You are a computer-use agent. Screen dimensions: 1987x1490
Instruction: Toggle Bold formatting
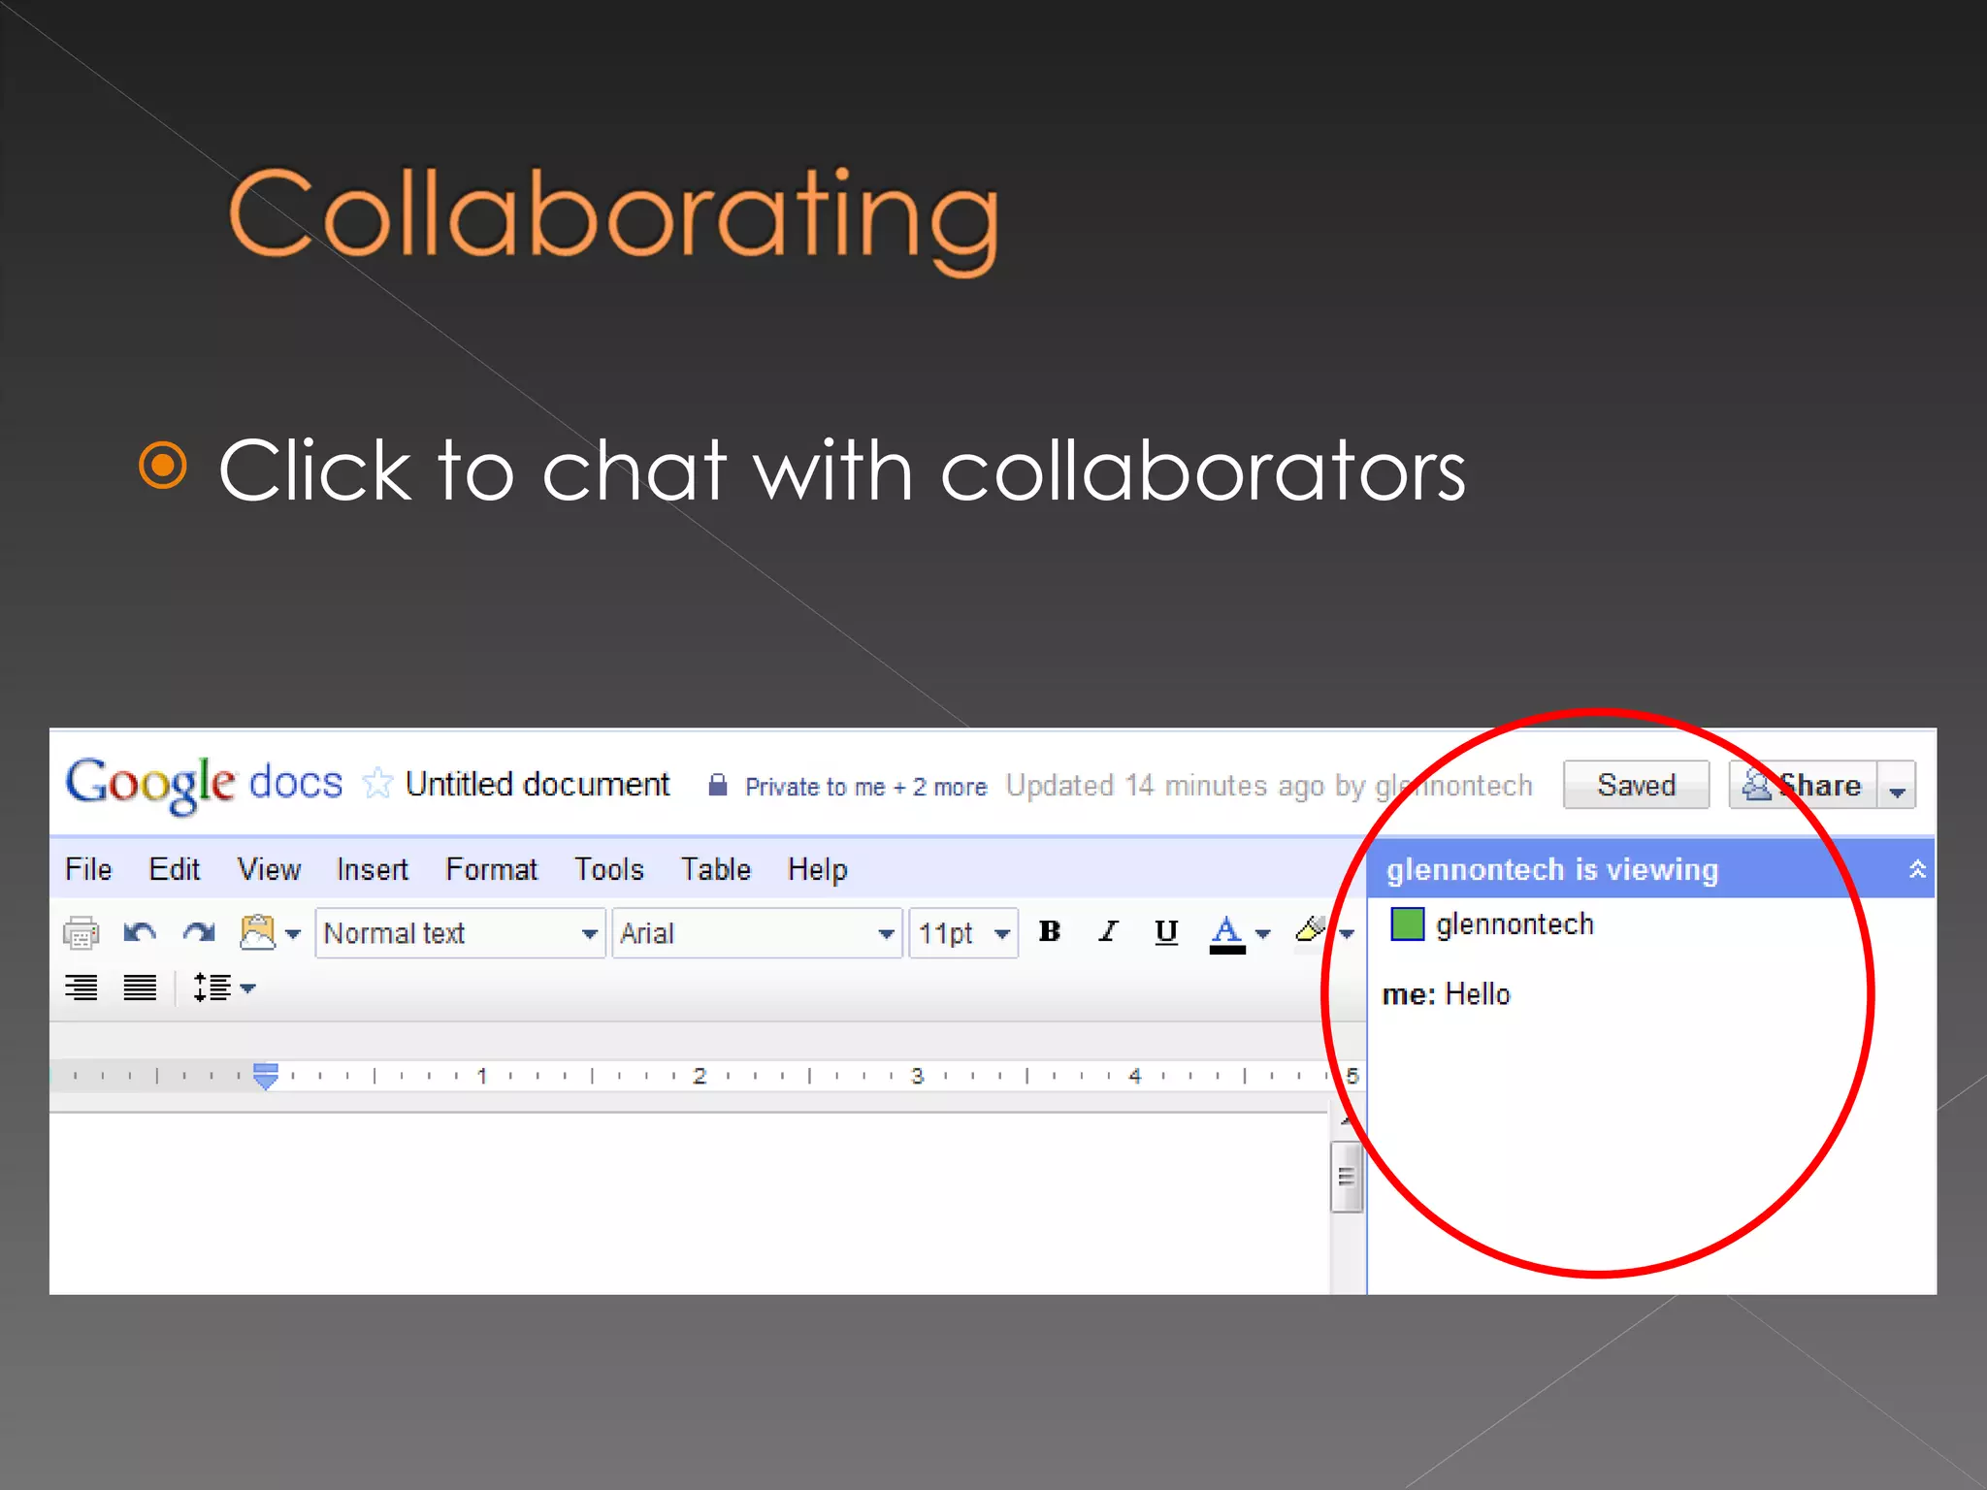coord(1050,932)
